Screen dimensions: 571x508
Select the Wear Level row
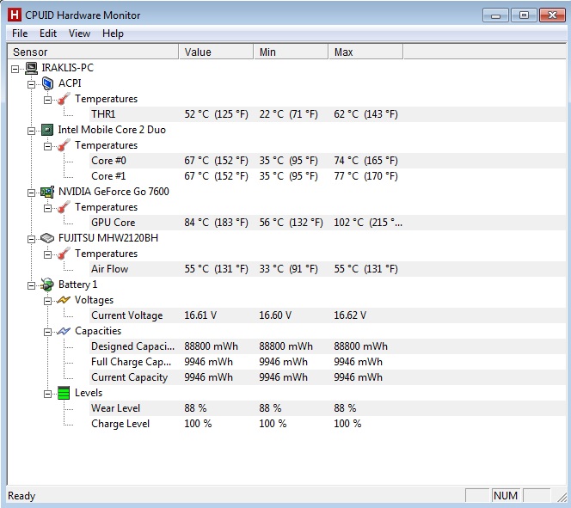coord(115,408)
